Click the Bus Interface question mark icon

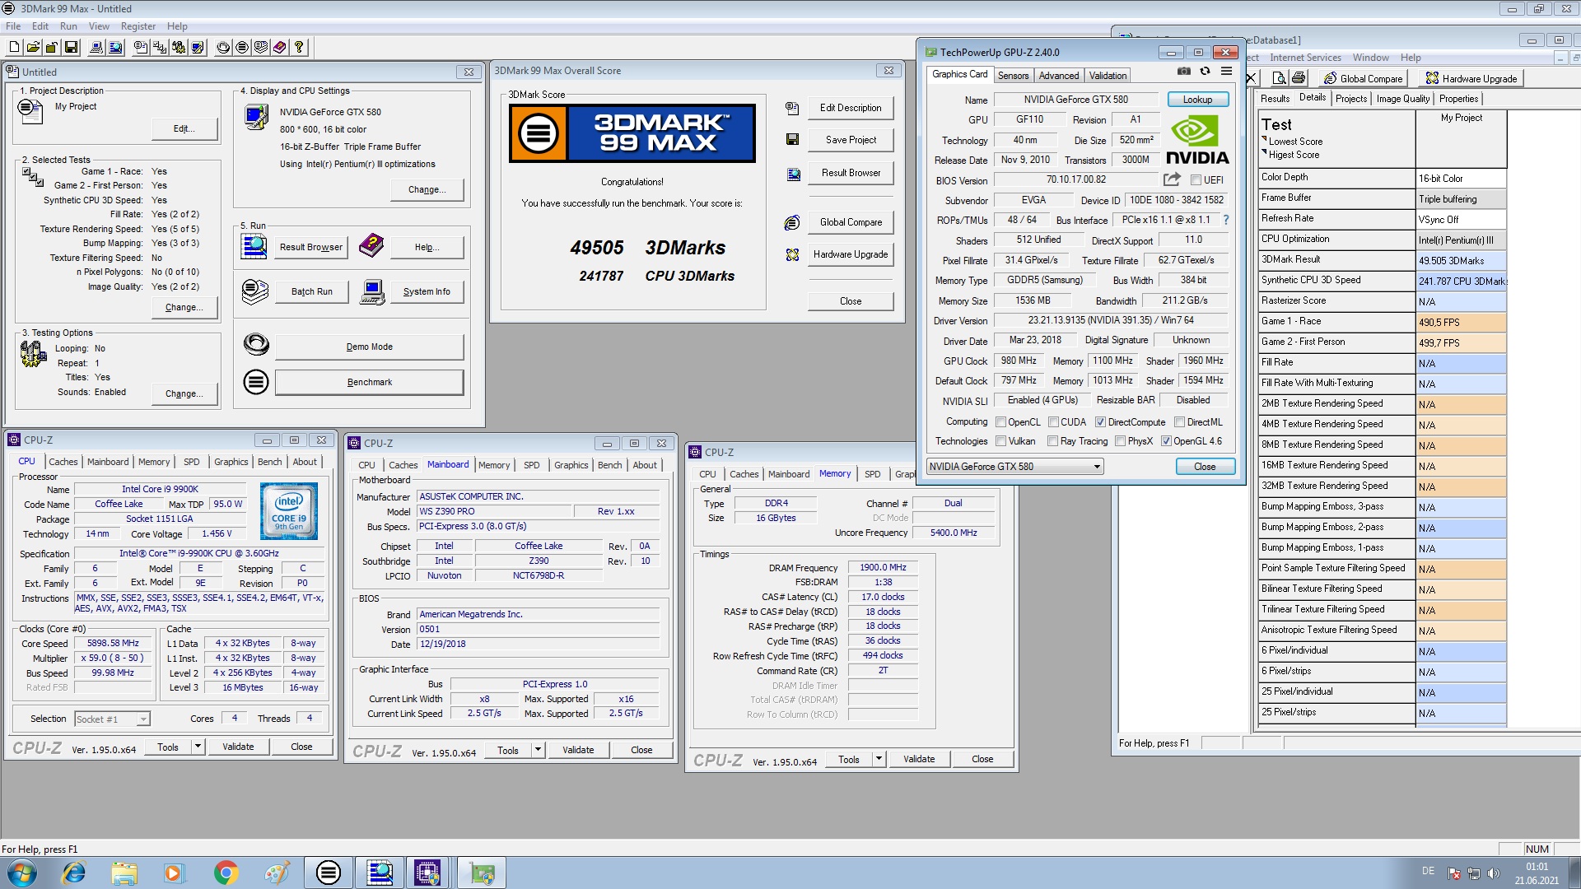pyautogui.click(x=1225, y=220)
